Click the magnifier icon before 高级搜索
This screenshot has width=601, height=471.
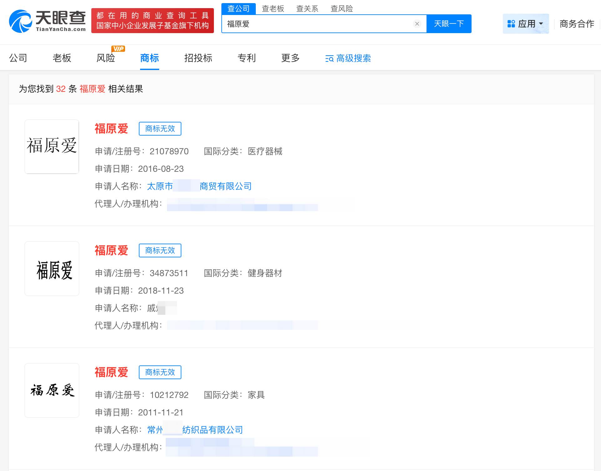[329, 58]
